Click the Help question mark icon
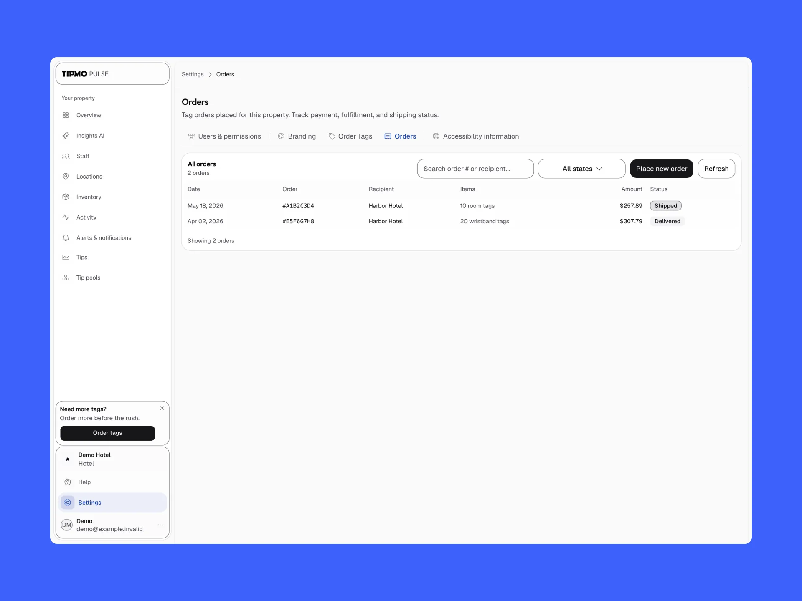Viewport: 802px width, 601px height. coord(68,482)
